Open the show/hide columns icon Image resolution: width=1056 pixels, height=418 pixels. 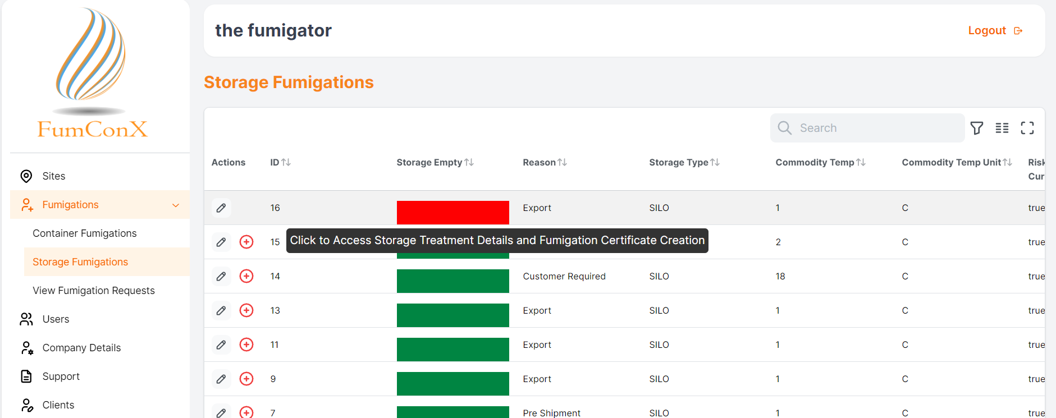1002,128
